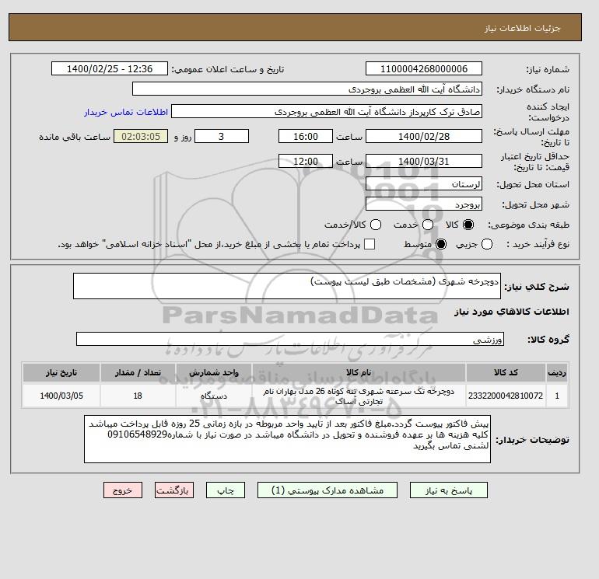Click the price validity hour field 12:00
The width and height of the screenshot is (599, 579).
tap(306, 161)
